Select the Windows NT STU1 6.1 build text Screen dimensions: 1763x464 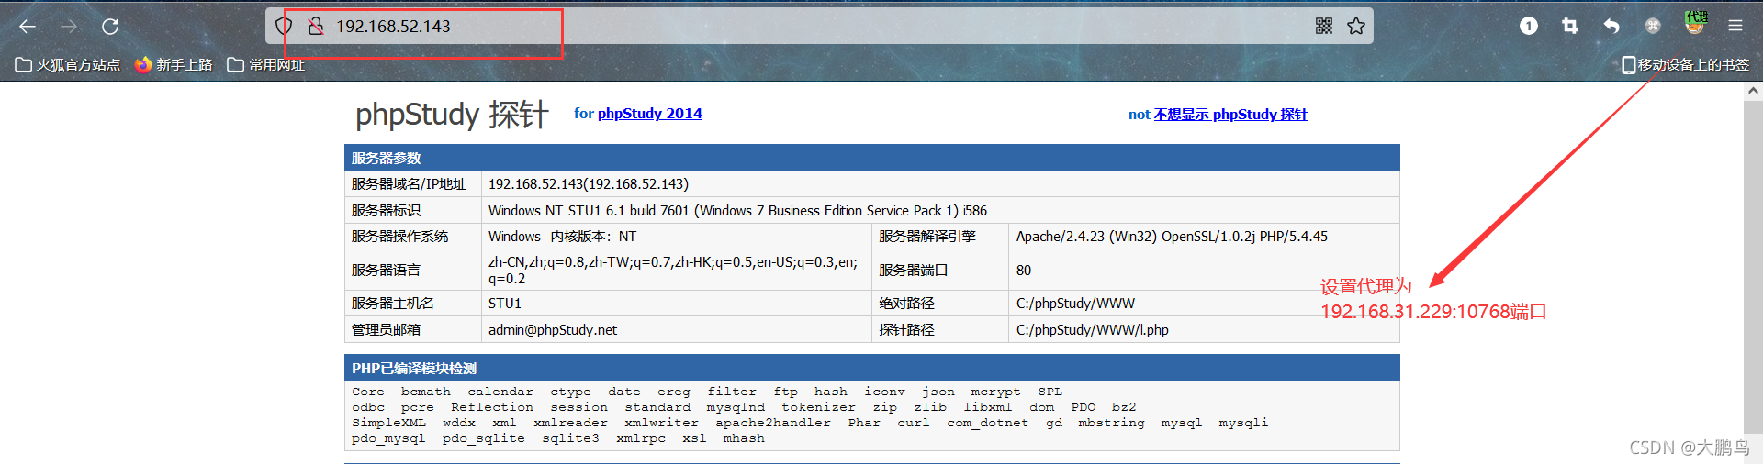point(737,211)
